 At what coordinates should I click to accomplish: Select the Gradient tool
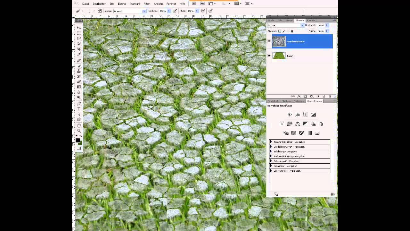(x=79, y=87)
